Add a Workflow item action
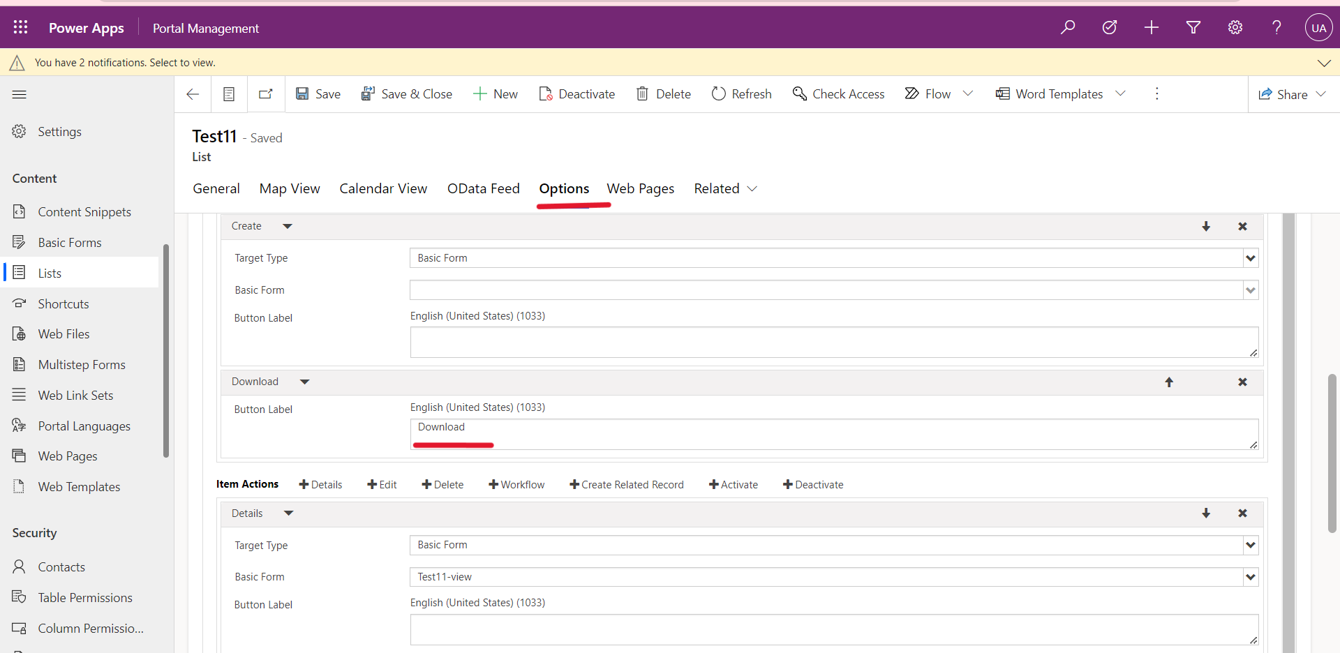The height and width of the screenshot is (653, 1340). [x=516, y=485]
